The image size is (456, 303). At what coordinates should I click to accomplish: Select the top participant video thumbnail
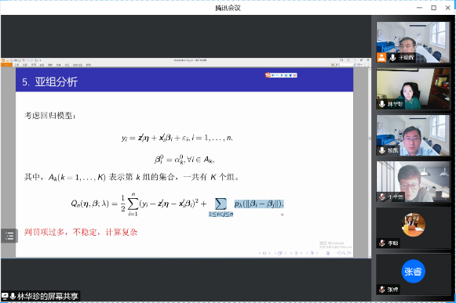413,42
